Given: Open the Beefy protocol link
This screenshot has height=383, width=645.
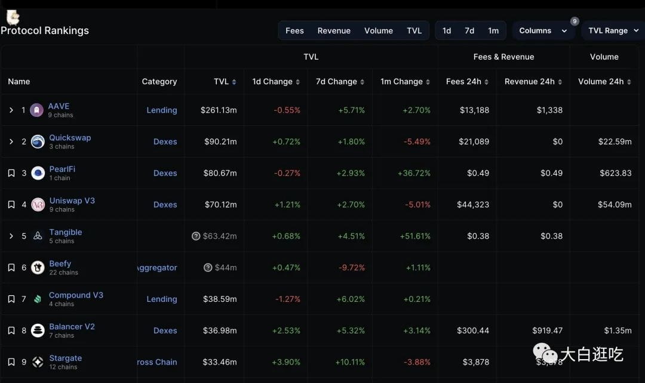Looking at the screenshot, I should [x=60, y=264].
